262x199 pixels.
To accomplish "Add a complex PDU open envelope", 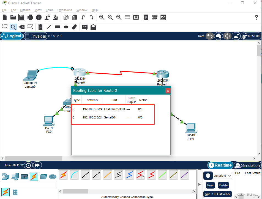I will click(93, 27).
